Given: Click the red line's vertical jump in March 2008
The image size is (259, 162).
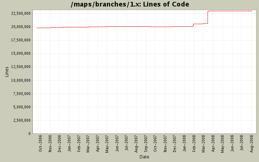Looking at the screenshot, I should (208, 17).
